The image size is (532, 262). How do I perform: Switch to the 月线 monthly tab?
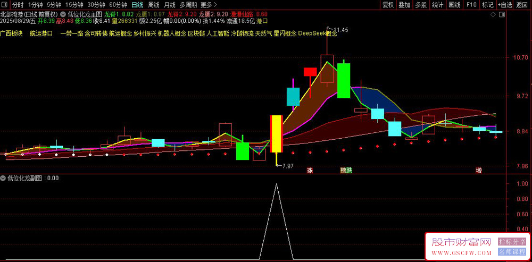169,5
